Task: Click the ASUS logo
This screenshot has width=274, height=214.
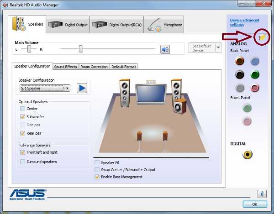Action: [28, 194]
